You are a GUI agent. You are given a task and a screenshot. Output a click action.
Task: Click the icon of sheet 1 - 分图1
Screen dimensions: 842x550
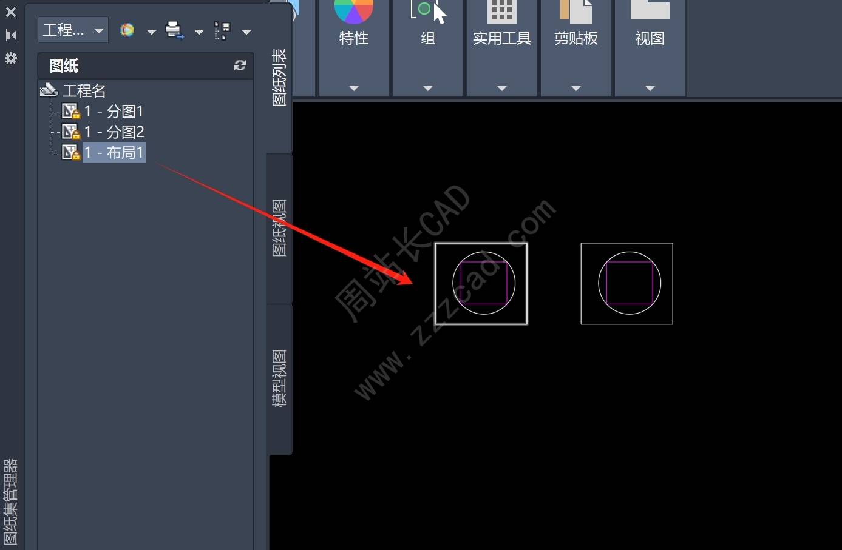pyautogui.click(x=71, y=112)
